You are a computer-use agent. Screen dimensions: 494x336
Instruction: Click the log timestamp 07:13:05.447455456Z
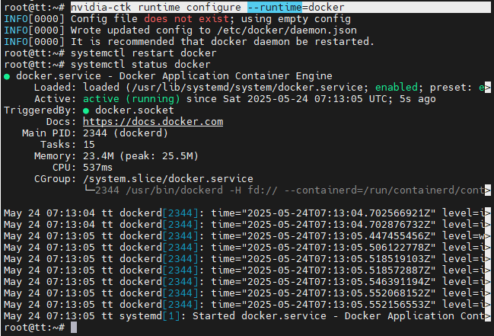(372, 236)
